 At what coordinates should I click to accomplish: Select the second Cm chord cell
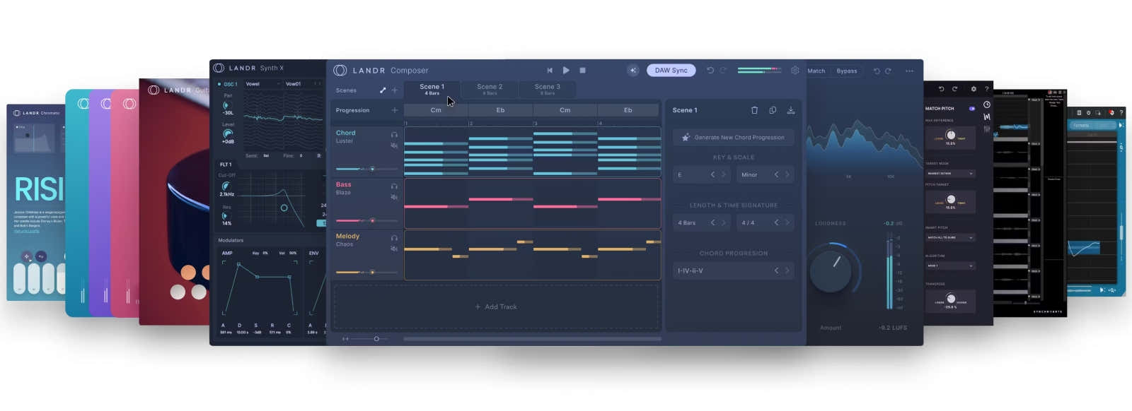[565, 110]
